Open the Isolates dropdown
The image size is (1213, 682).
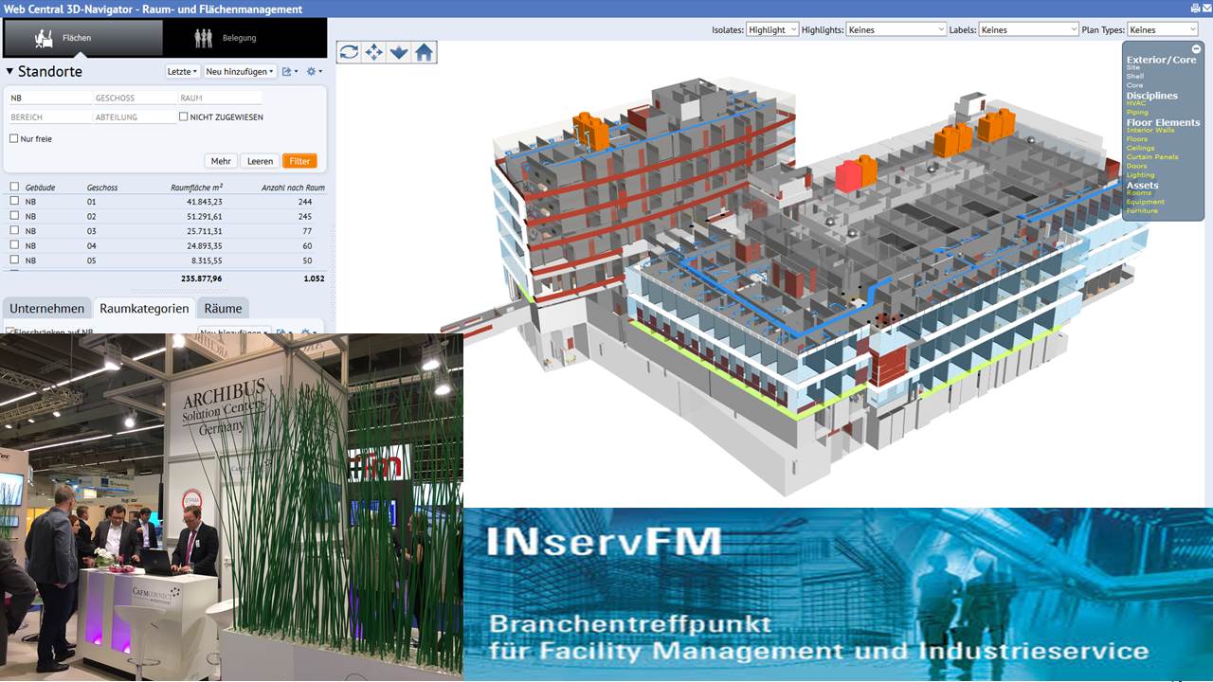tap(772, 29)
